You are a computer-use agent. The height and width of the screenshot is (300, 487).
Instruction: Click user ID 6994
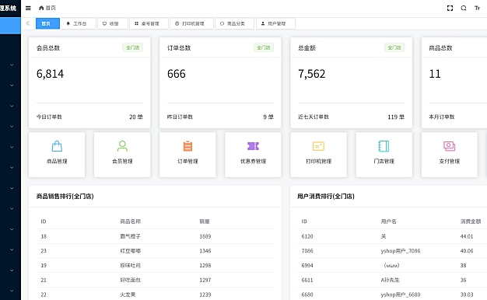[307, 266]
